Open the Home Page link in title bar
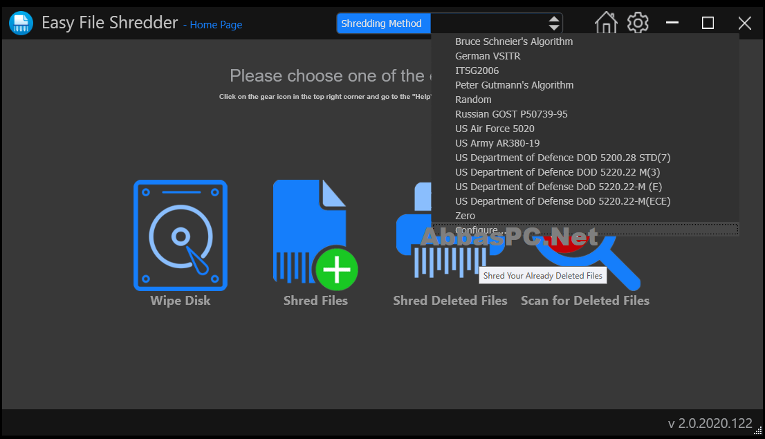This screenshot has width=765, height=439. coord(216,25)
